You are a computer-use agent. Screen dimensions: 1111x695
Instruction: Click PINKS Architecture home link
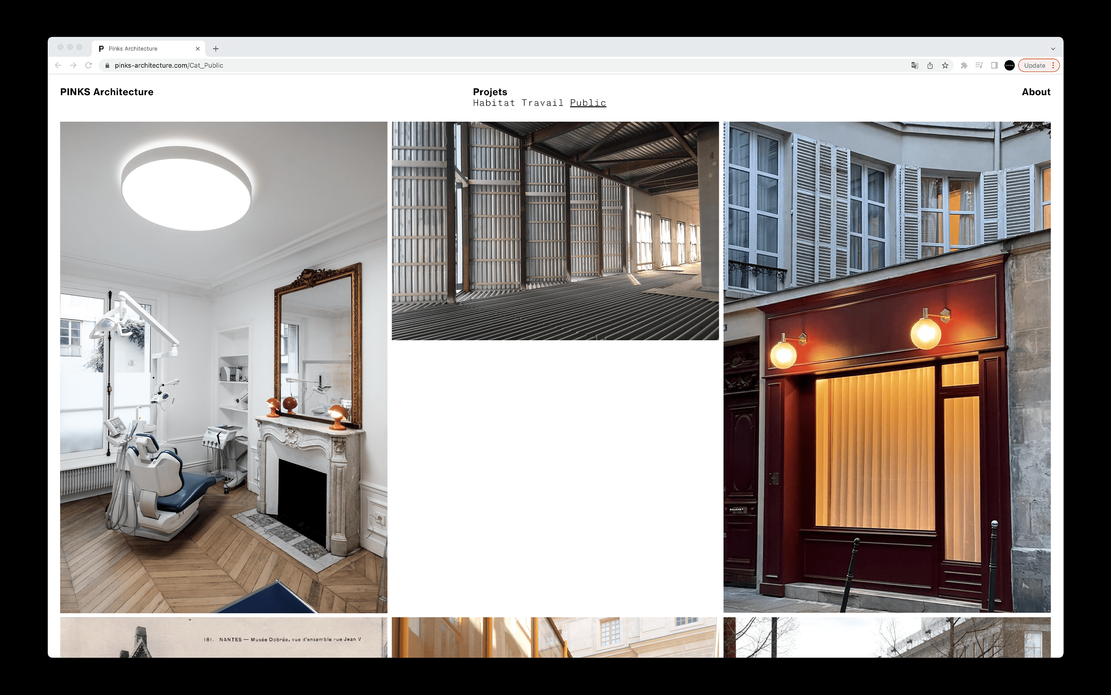coord(107,92)
